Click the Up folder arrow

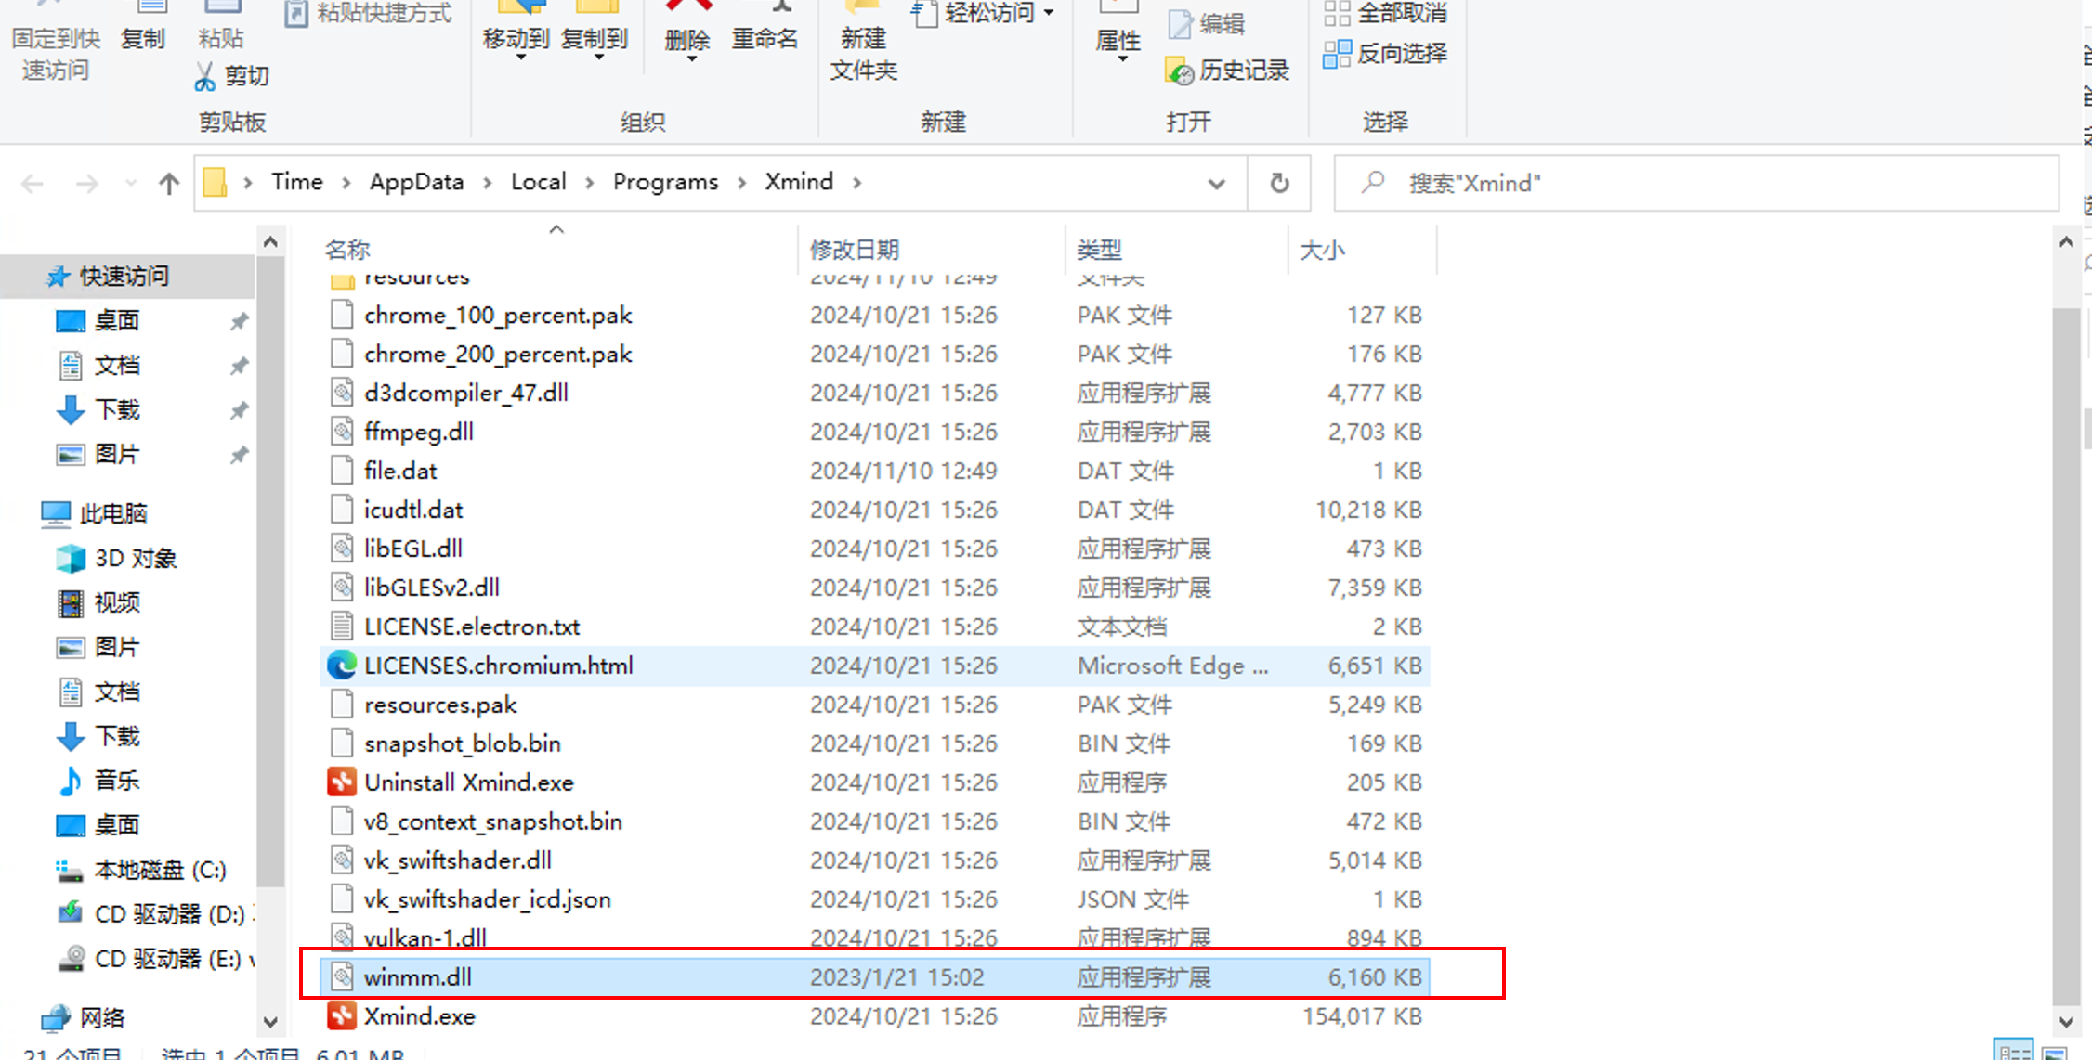(168, 184)
